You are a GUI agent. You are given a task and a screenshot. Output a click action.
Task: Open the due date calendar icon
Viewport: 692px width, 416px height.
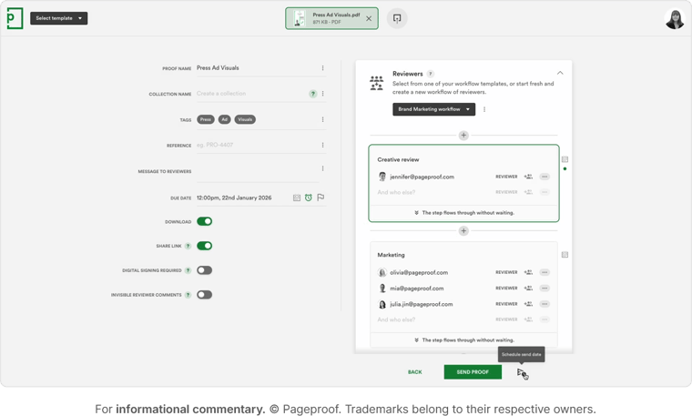point(297,198)
